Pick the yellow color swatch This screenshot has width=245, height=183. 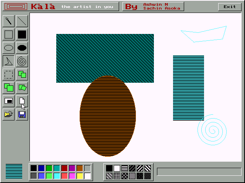click(80, 176)
